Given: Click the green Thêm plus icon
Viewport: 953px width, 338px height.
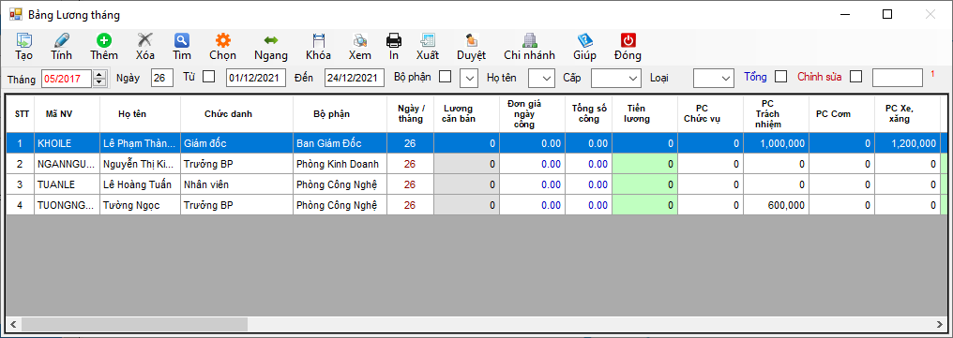Looking at the screenshot, I should pyautogui.click(x=104, y=40).
